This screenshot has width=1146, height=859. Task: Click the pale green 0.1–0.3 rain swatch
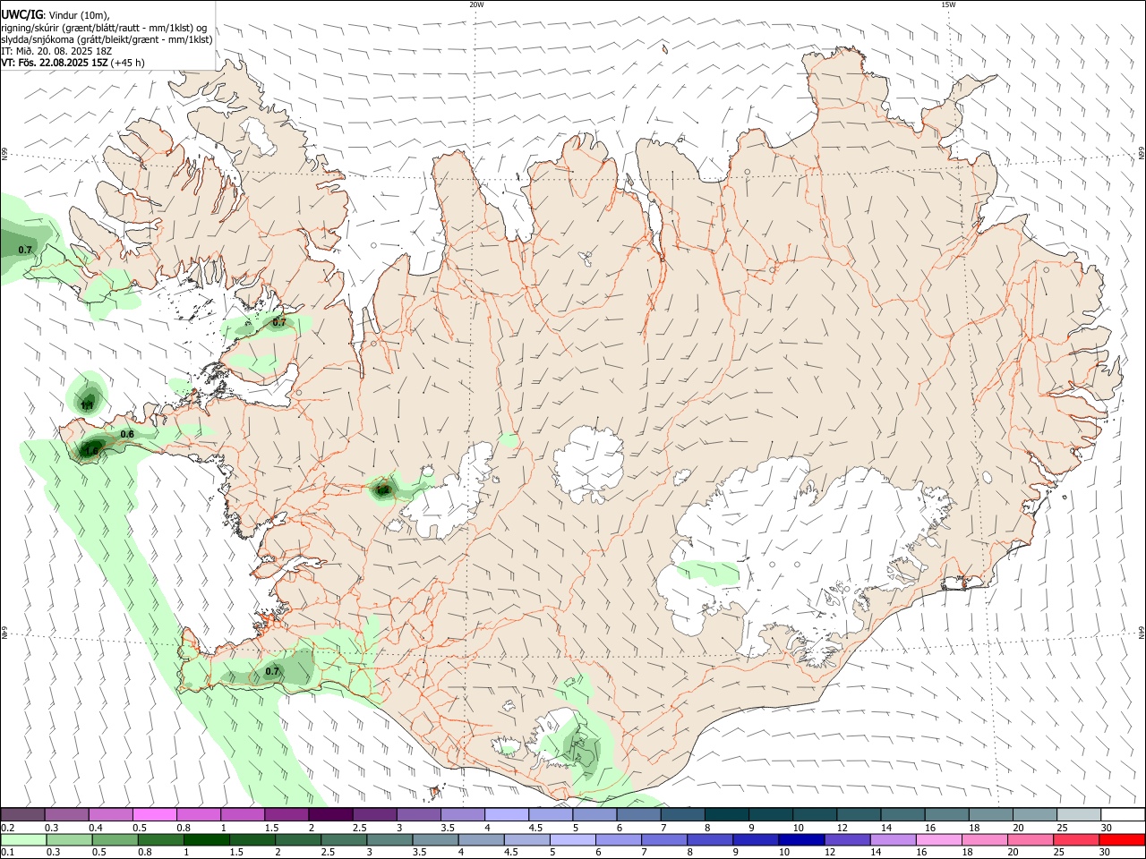pyautogui.click(x=24, y=839)
